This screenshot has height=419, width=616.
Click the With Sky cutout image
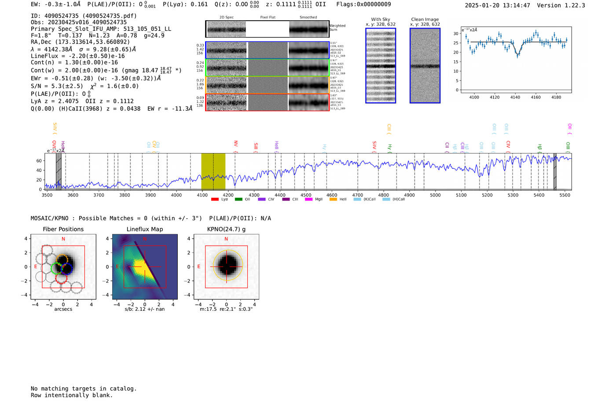pyautogui.click(x=381, y=66)
